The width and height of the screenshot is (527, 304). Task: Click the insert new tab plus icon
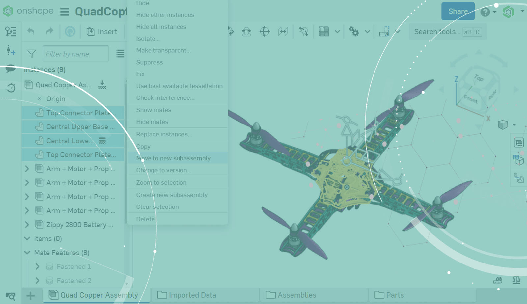[31, 295]
